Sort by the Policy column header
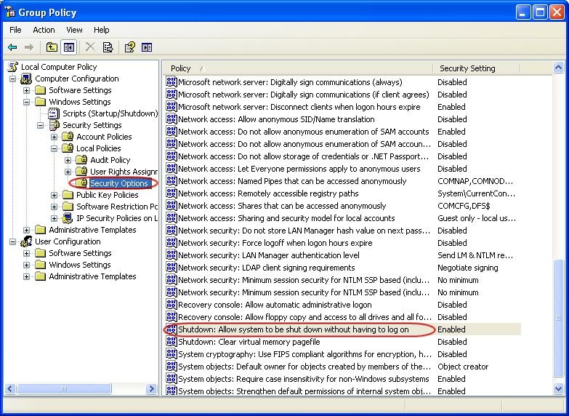The width and height of the screenshot is (569, 416). tap(297, 68)
